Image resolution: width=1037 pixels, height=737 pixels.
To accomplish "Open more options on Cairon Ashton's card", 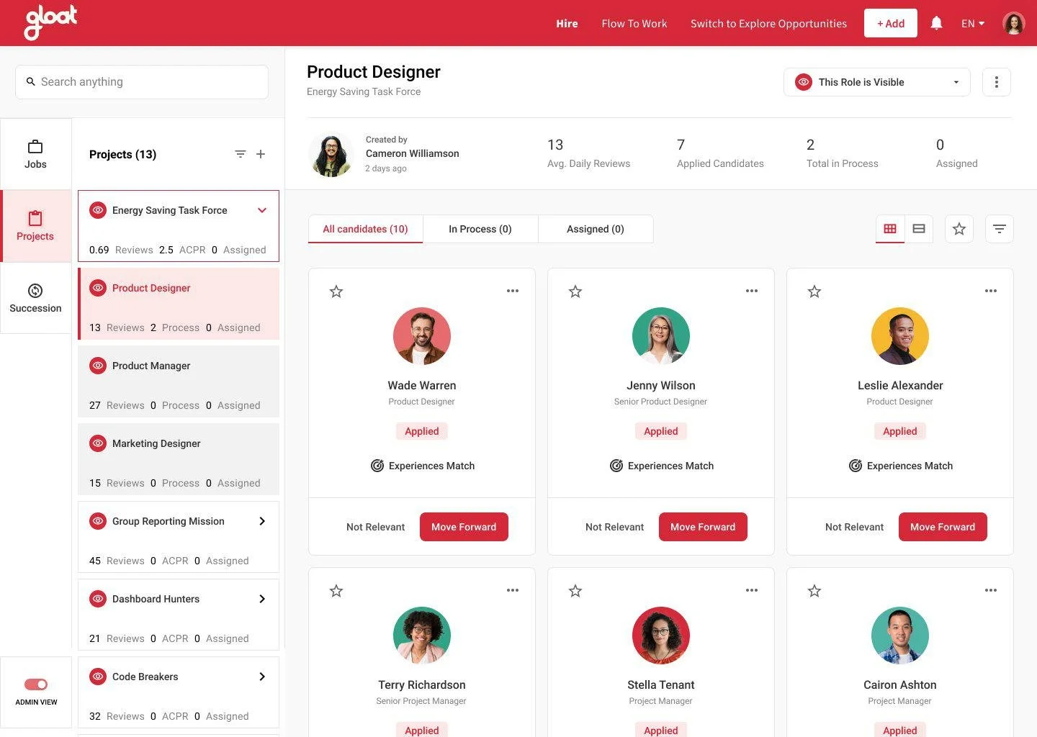I will pos(991,590).
